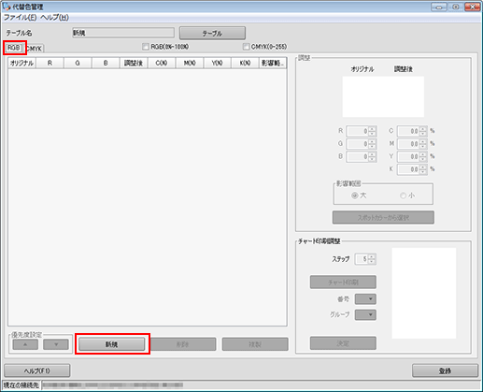
Task: Switch to the RGB tab
Action: (14, 48)
